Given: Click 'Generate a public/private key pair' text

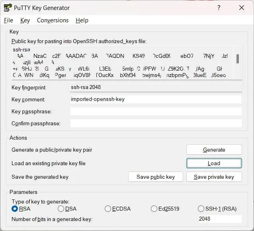Looking at the screenshot, I should pos(52,150).
